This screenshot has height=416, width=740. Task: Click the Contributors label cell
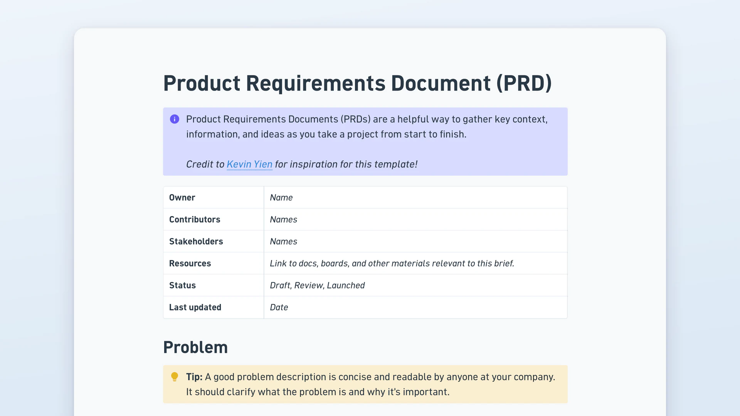(x=214, y=220)
